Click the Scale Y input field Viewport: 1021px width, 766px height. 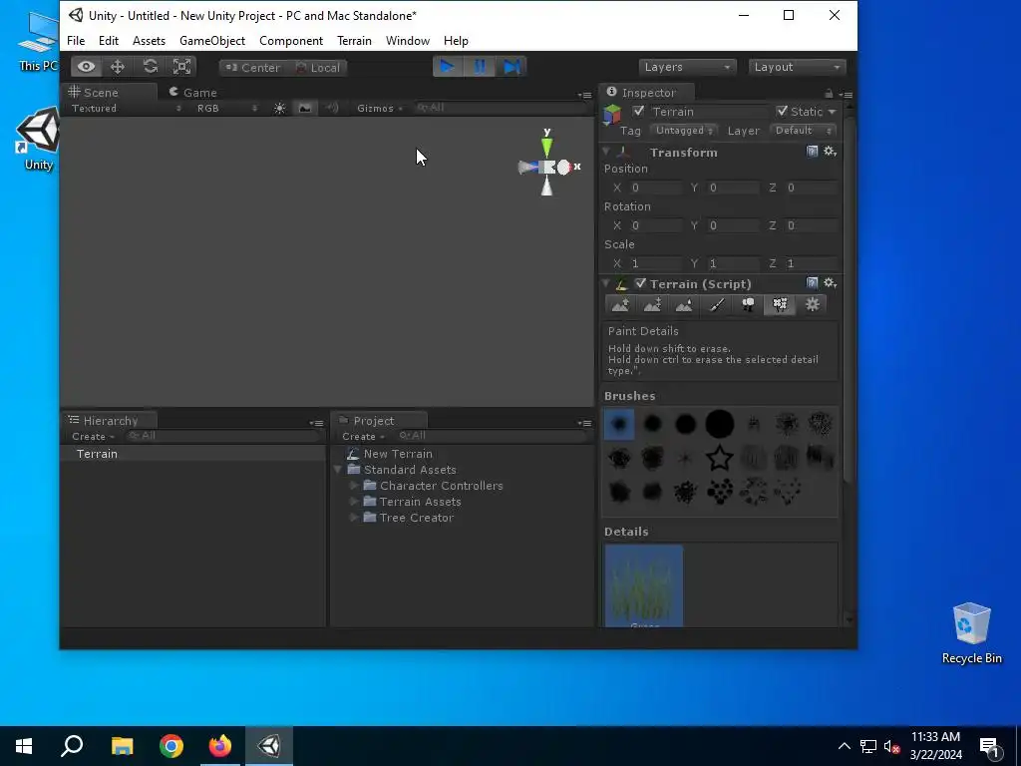[x=732, y=263]
